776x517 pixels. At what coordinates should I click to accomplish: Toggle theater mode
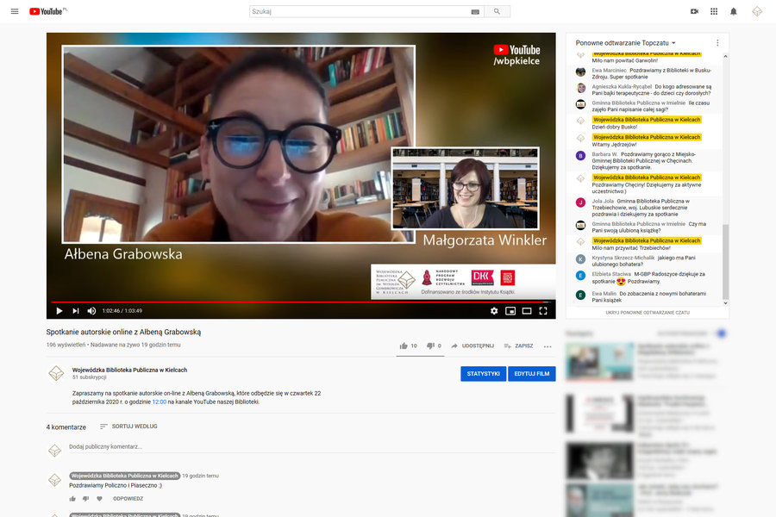click(527, 311)
